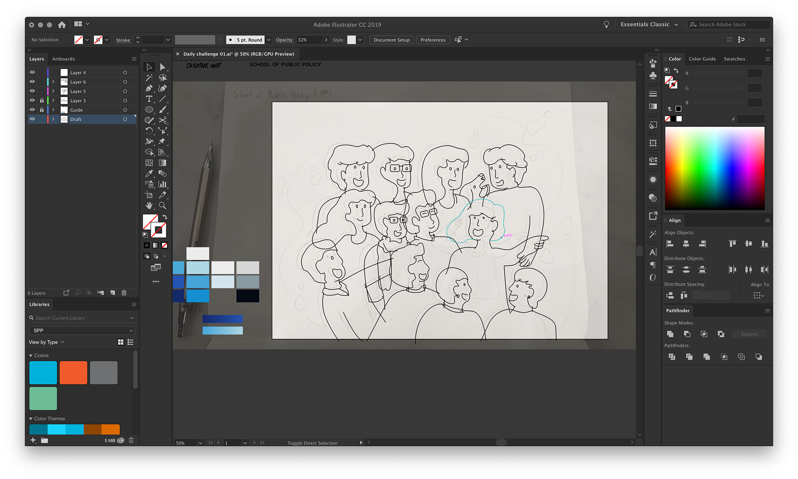Viewport: 798px width, 479px height.
Task: Click the Home icon
Action: pyautogui.click(x=62, y=24)
